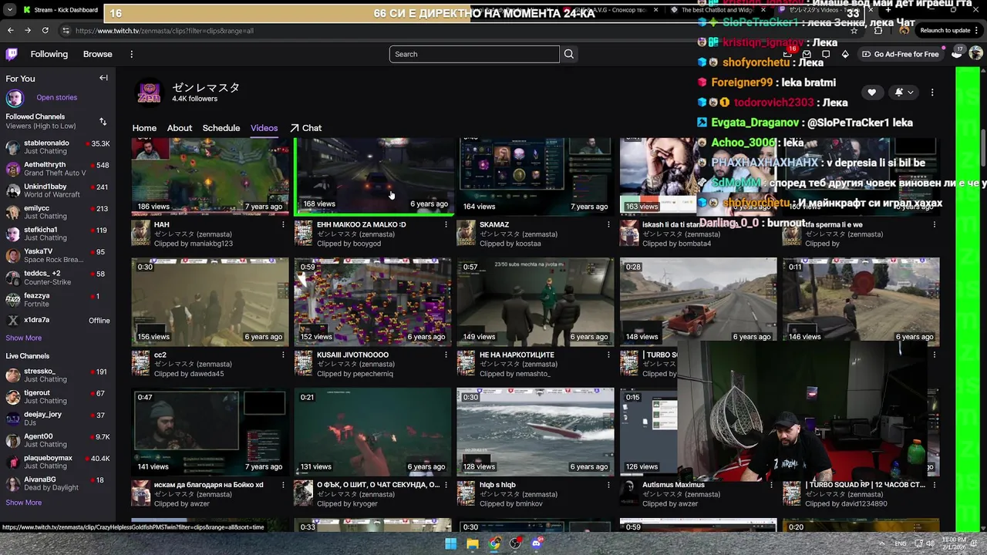Click Open stories link

tap(56, 98)
